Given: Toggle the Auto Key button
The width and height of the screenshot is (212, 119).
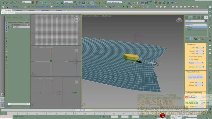Looking at the screenshot, I should point(179,116).
